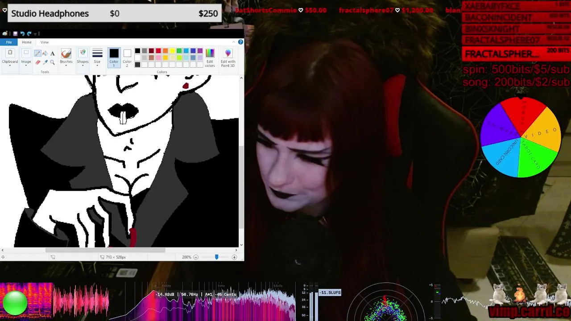Activate the Color 1 button
The width and height of the screenshot is (571, 321).
114,58
